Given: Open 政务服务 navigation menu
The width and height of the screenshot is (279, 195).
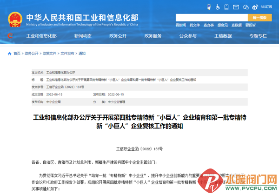Looking at the screenshot, I should coord(153,36).
